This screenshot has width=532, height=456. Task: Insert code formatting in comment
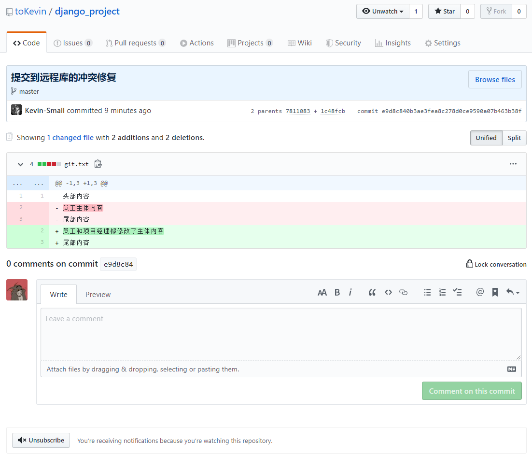tap(388, 292)
